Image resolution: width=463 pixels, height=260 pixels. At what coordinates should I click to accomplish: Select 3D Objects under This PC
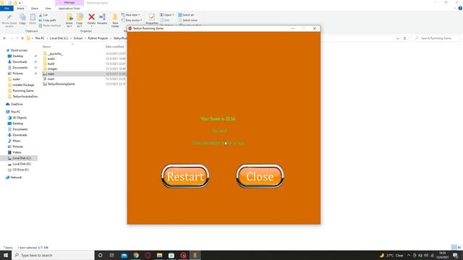(20, 118)
